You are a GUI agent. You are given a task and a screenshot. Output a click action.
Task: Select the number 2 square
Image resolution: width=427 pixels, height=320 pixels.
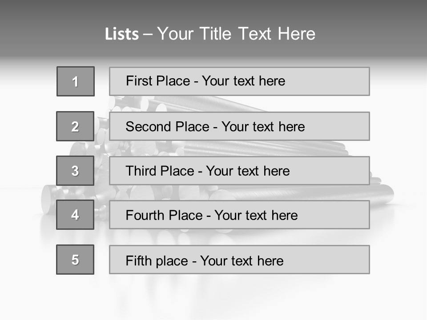click(75, 126)
